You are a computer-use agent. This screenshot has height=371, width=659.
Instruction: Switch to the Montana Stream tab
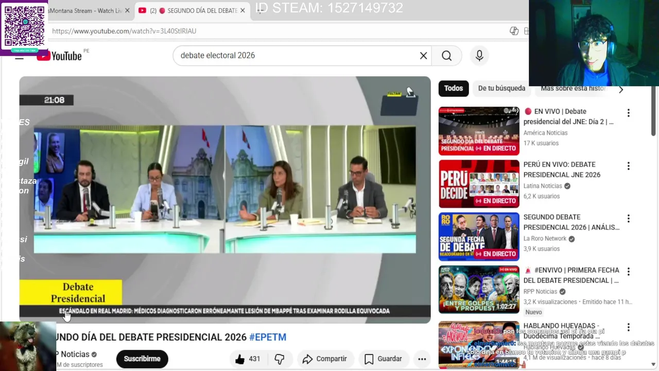tap(85, 11)
